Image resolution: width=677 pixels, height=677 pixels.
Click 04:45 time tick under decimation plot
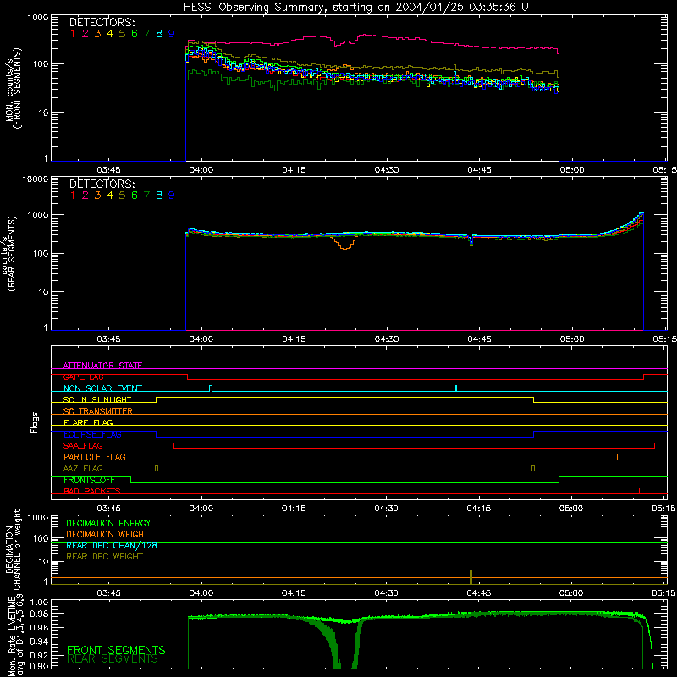tap(479, 593)
